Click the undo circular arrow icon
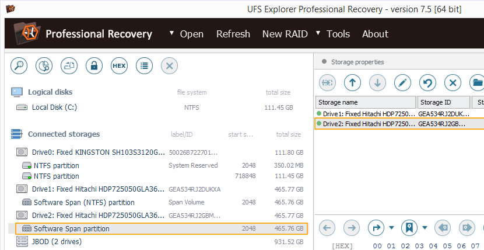The image size is (484, 250). tap(427, 82)
